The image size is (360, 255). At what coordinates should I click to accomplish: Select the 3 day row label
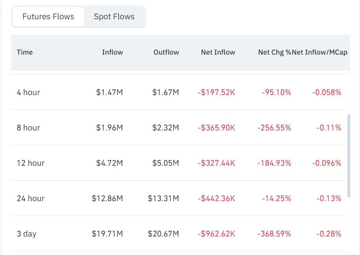coord(26,234)
